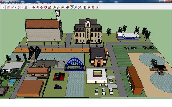Expand the Arc tool dropdown arrow
Viewport: 172px width, 107px height.
[x=22, y=7]
